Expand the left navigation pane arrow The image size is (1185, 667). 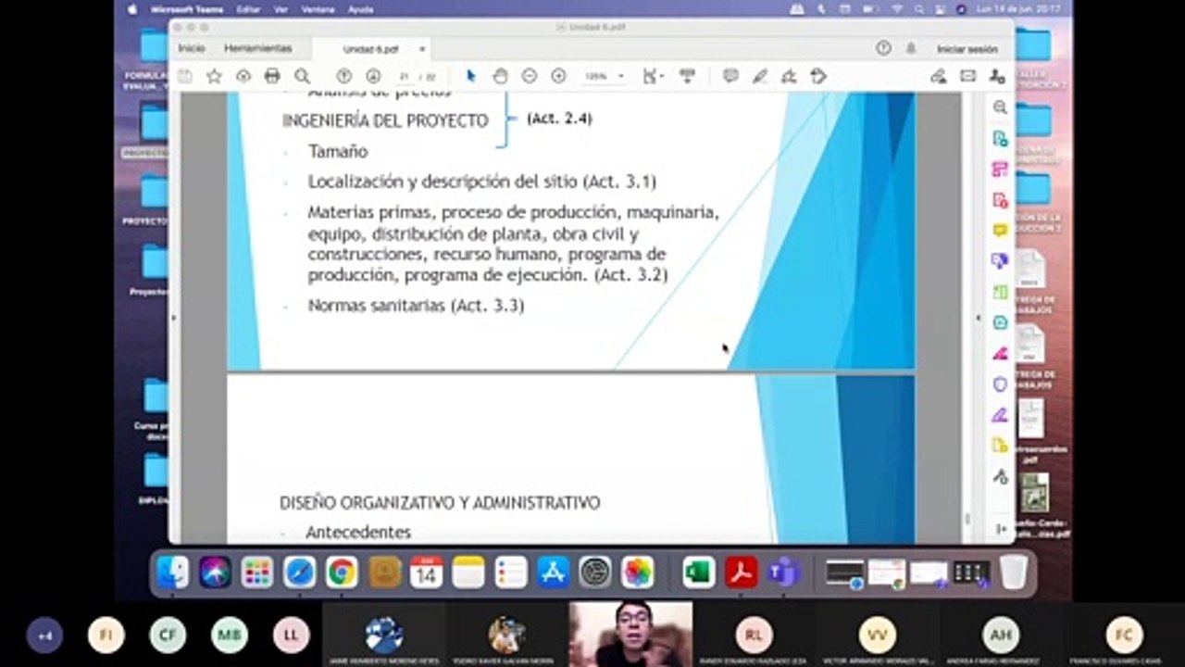pyautogui.click(x=174, y=318)
